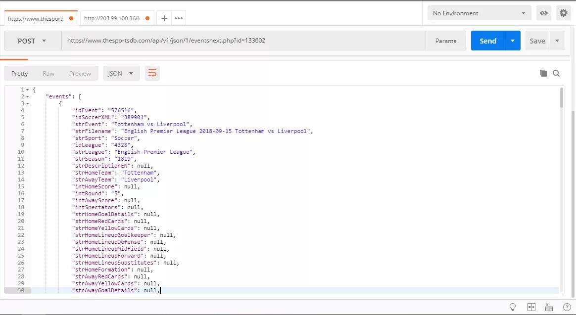
Task: Click the "idSoccerXML" line
Action: tap(111, 118)
